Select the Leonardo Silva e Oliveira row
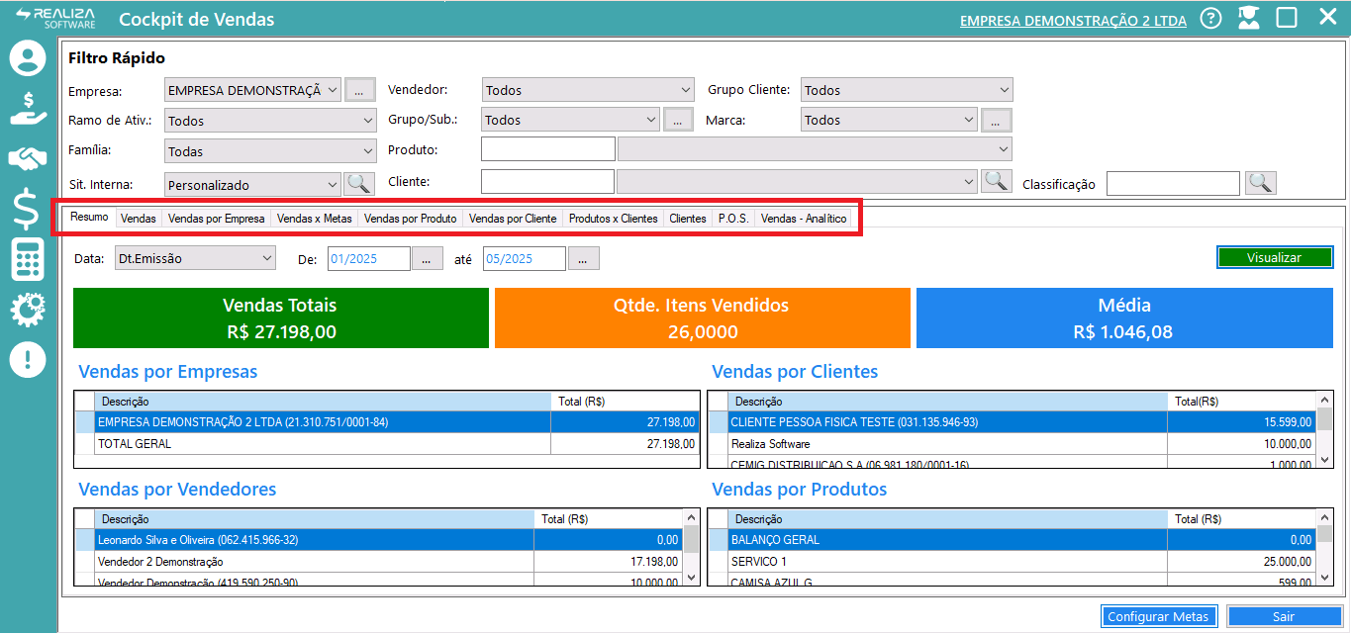Viewport: 1351px width, 634px height. [379, 540]
